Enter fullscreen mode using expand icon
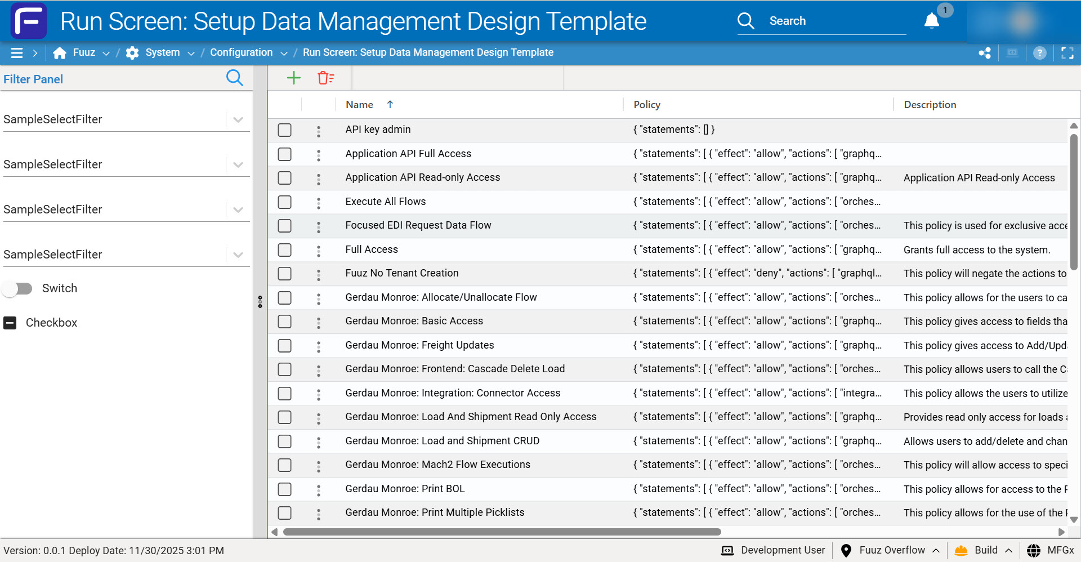 click(1067, 53)
